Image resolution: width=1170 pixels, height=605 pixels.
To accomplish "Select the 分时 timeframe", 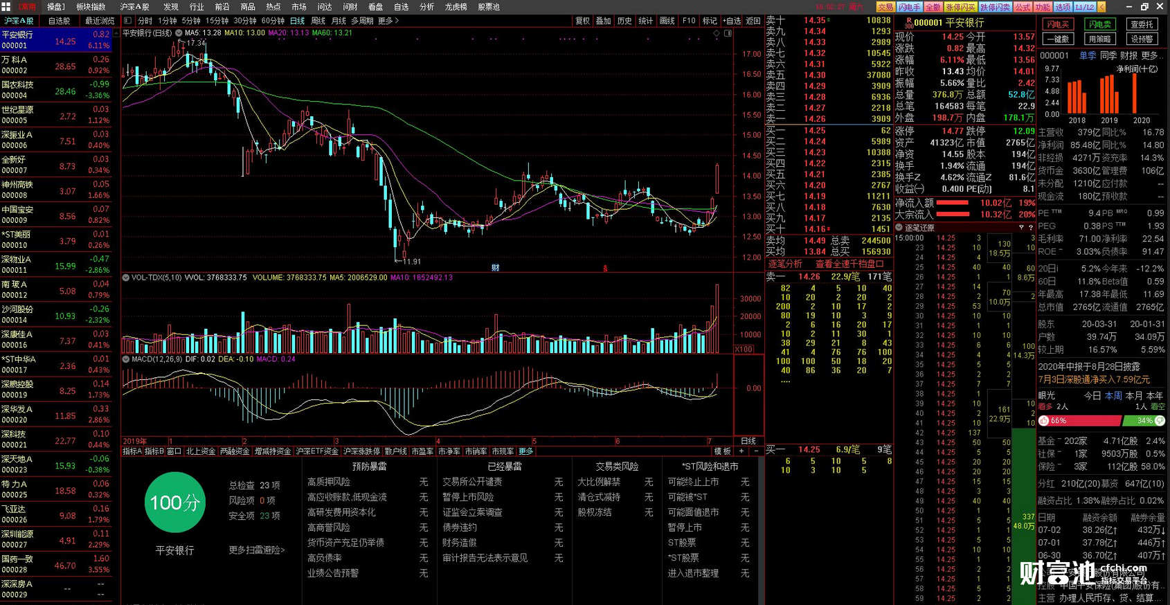I will 145,21.
